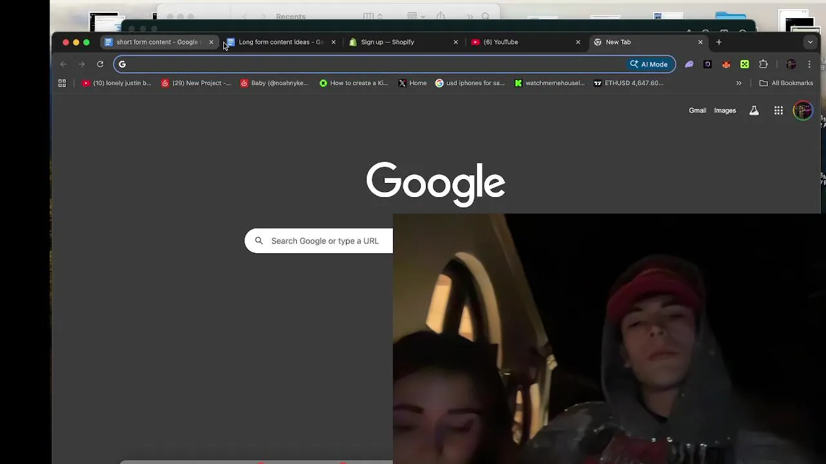The image size is (826, 464).
Task: Open the Chrome profile avatar in toolbar
Action: [791, 64]
